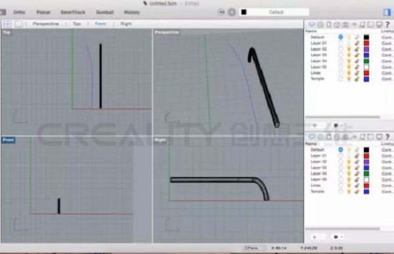Click the purple color swatch of Layer 02

point(366,49)
